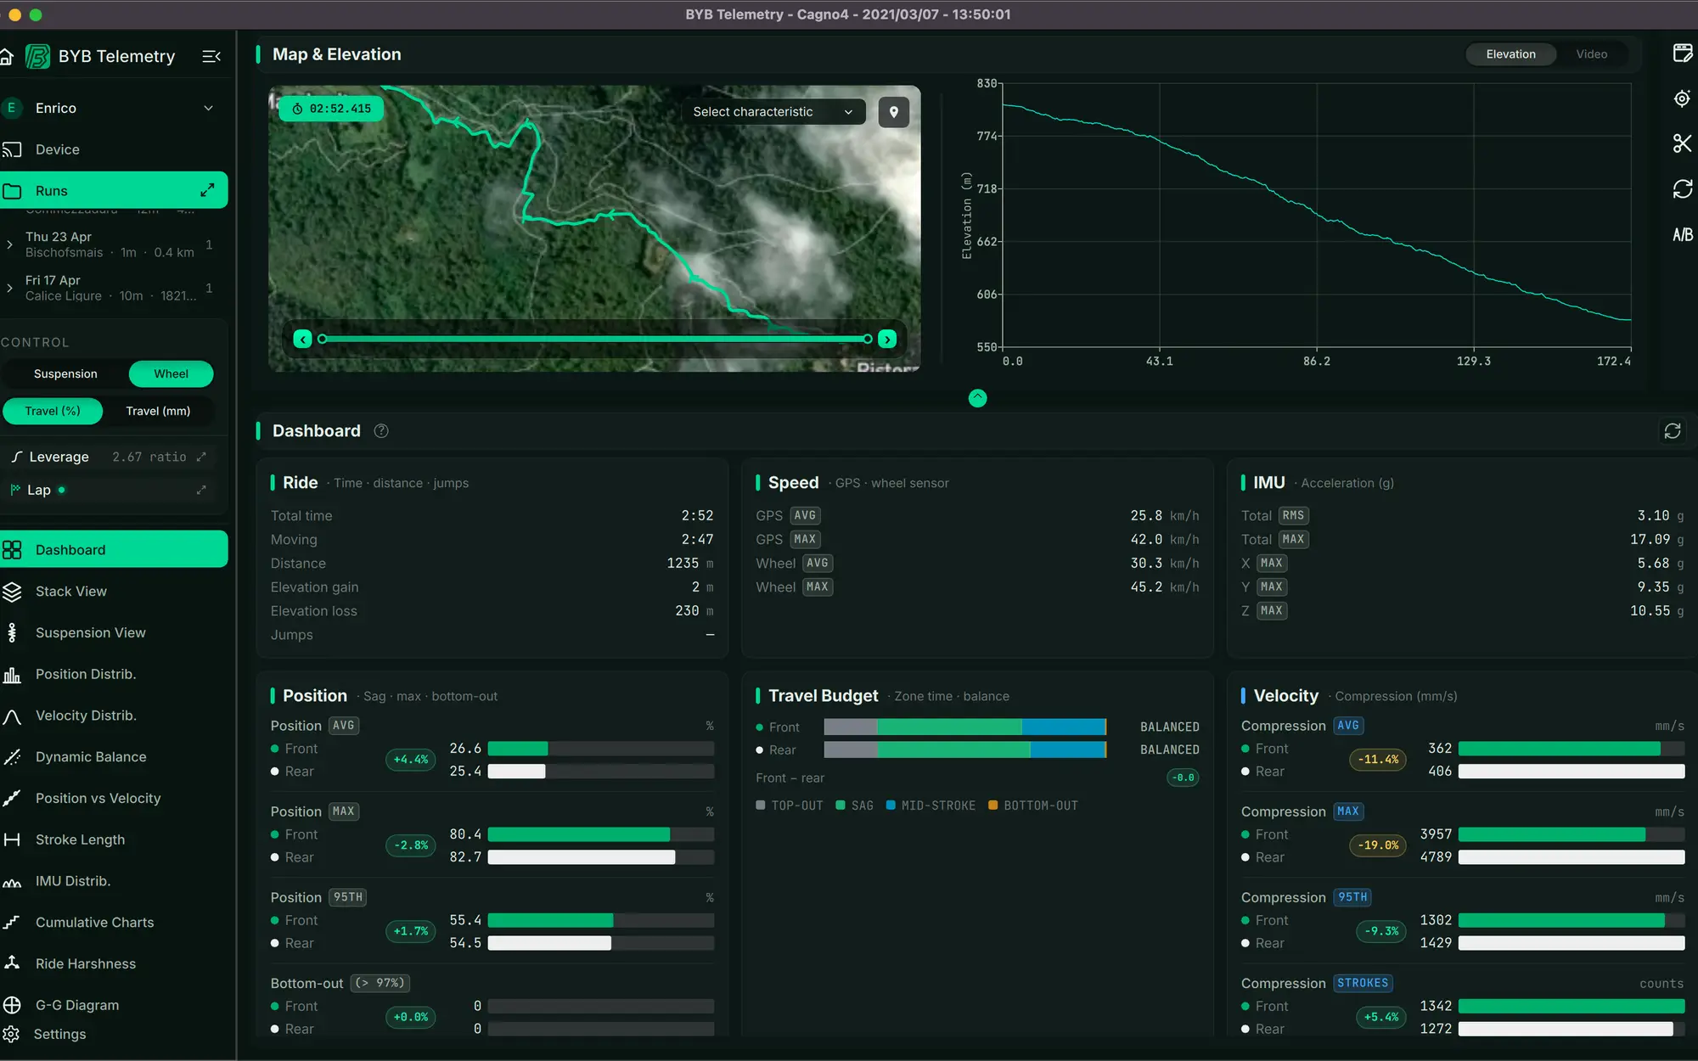Expand the Runs panel with arrows icon

point(207,190)
